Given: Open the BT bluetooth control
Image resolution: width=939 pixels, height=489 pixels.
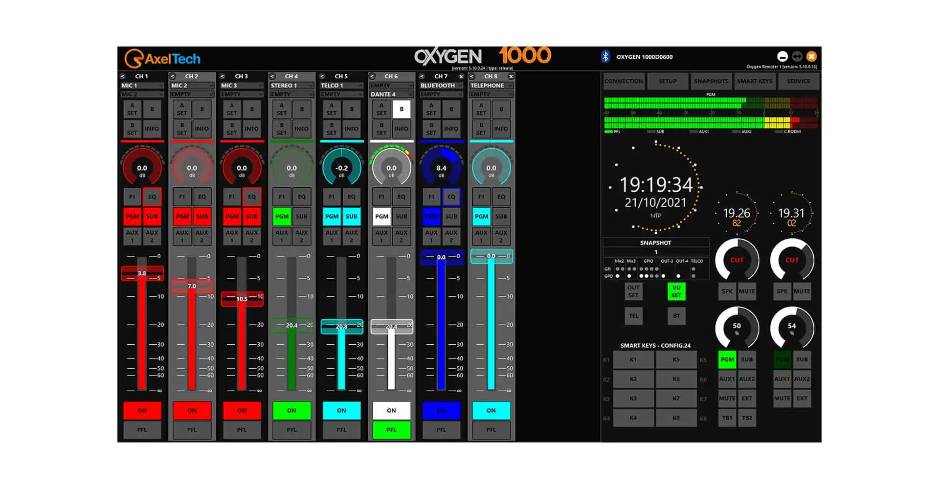Looking at the screenshot, I should coord(676,315).
